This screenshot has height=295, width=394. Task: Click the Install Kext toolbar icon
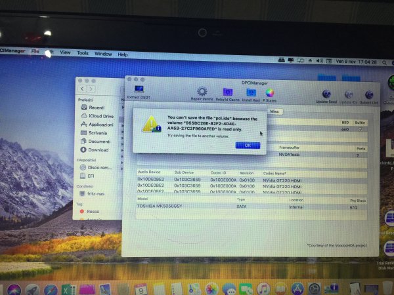tap(251, 92)
